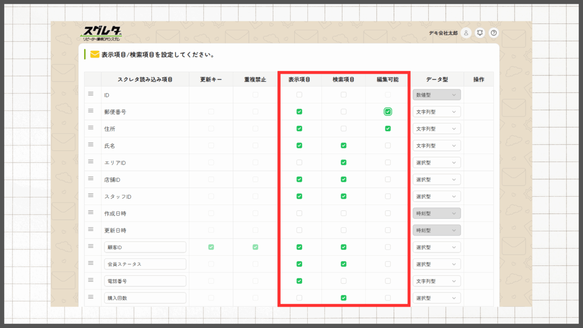The image size is (583, 328).
Task: Edit the 会員ステータス name field
Action: tap(145, 264)
